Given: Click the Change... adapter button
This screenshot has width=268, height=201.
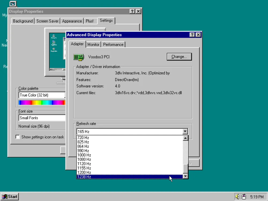Looking at the screenshot, I should 179,57.
